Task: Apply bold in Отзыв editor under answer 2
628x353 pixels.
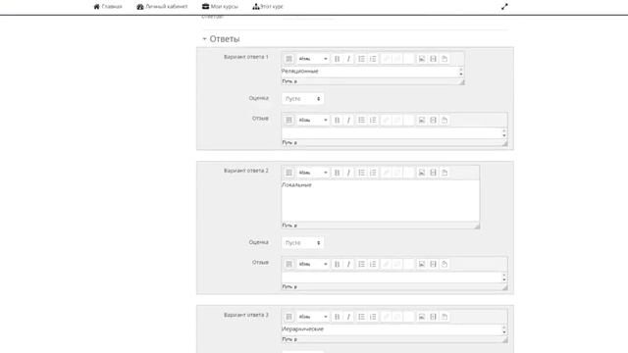Action: tap(338, 264)
